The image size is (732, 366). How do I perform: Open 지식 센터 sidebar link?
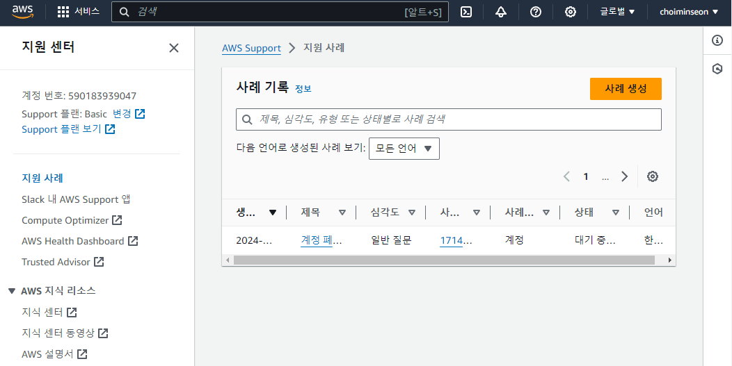pyautogui.click(x=49, y=312)
